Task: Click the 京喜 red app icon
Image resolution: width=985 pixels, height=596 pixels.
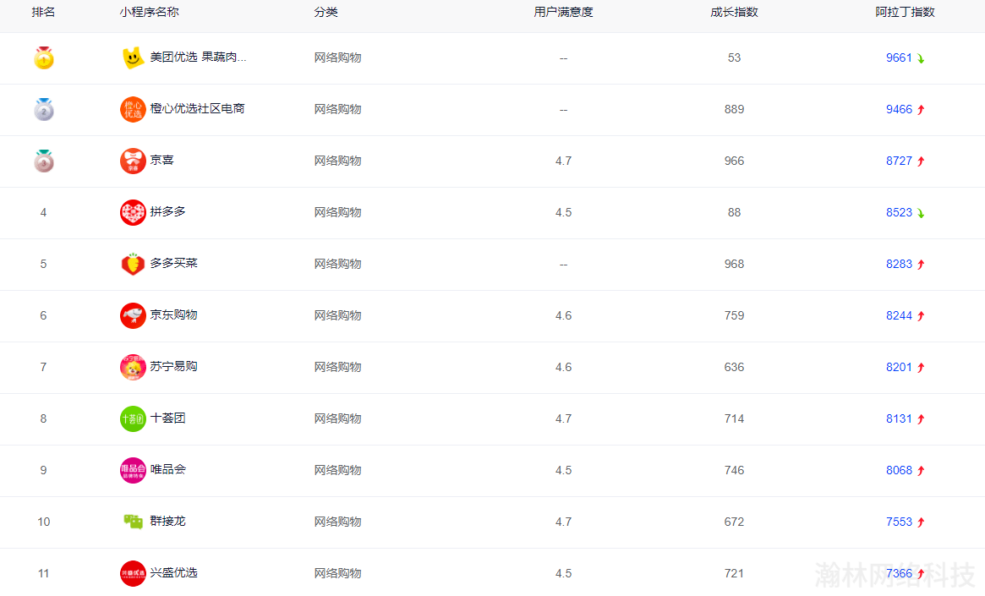Action: [x=133, y=161]
